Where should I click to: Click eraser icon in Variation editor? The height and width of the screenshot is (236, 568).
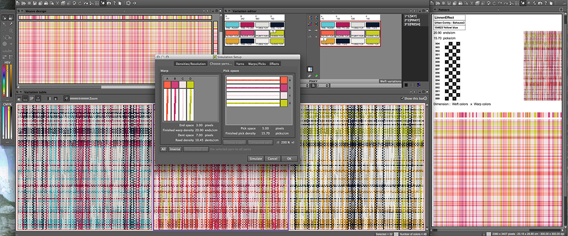[310, 76]
